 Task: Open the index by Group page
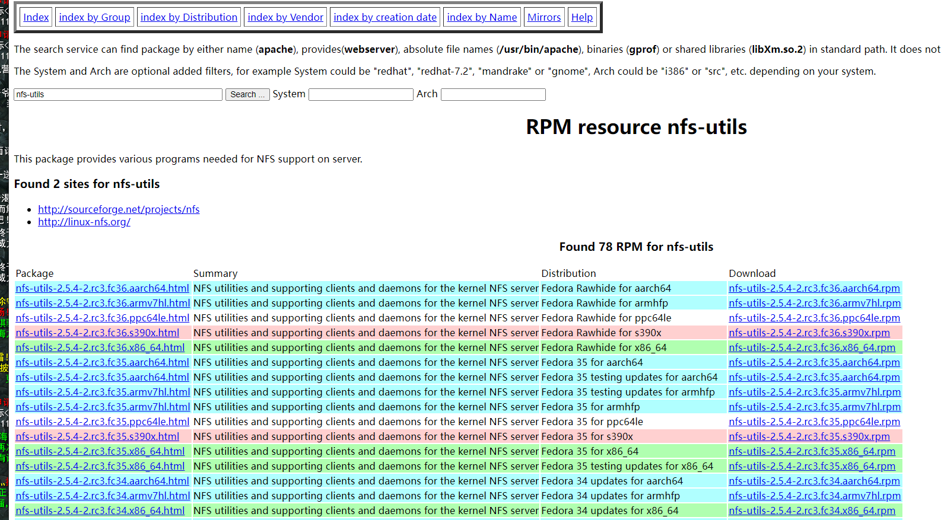tap(94, 17)
